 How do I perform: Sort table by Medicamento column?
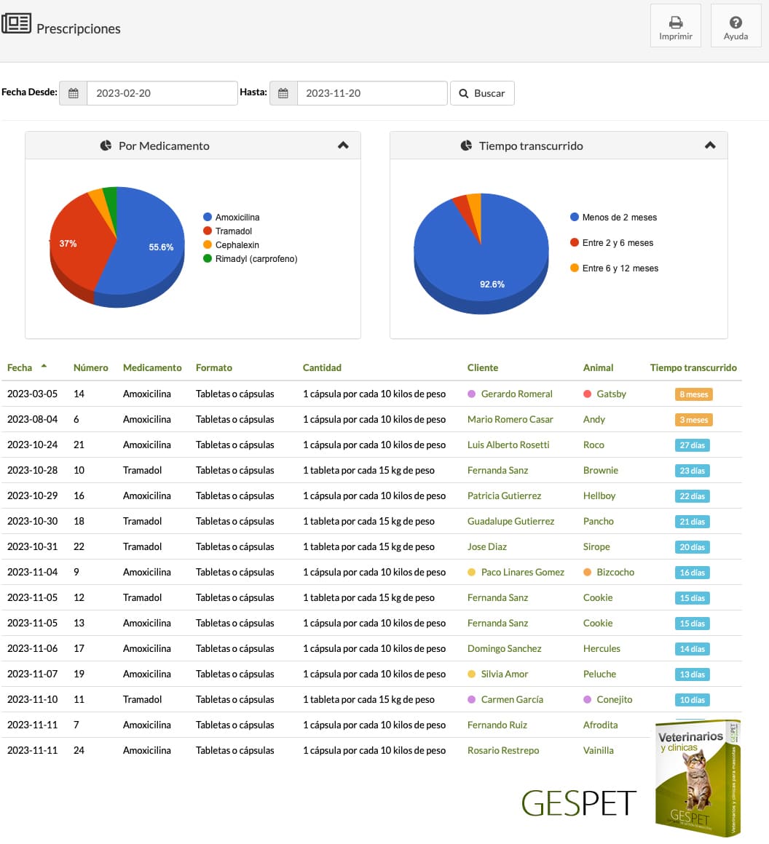pos(152,367)
